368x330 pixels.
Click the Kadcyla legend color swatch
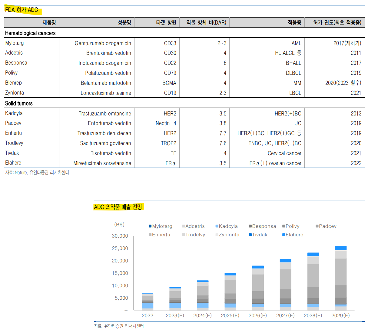tap(217, 226)
